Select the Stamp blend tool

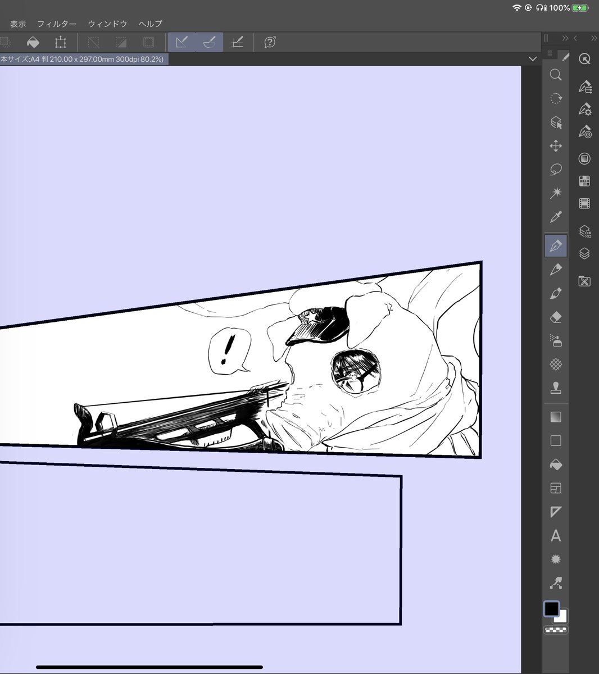556,388
